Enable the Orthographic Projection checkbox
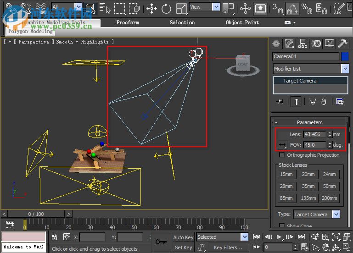Image resolution: width=353 pixels, height=253 pixels. point(282,155)
